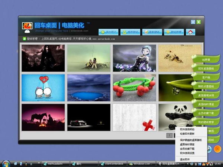Switch to meihuadashi taskbar window
The width and height of the screenshot is (223, 167).
tap(53, 163)
